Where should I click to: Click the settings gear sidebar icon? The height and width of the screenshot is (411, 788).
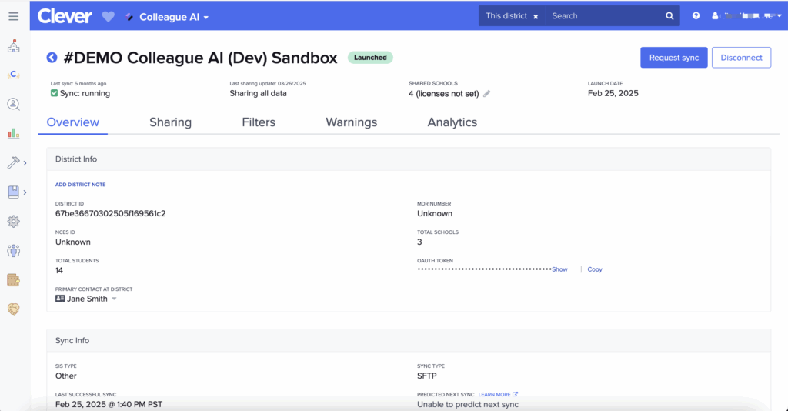[x=13, y=222]
